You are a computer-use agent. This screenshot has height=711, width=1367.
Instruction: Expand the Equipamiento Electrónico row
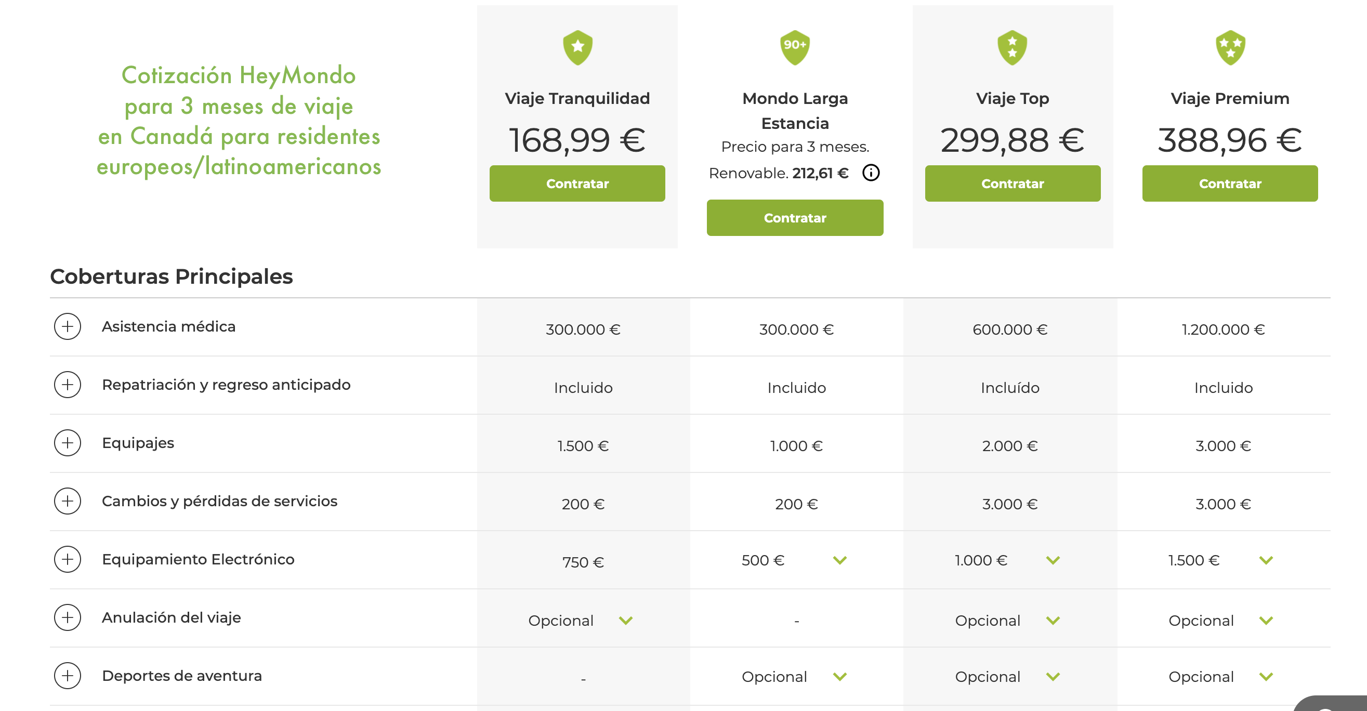point(68,559)
